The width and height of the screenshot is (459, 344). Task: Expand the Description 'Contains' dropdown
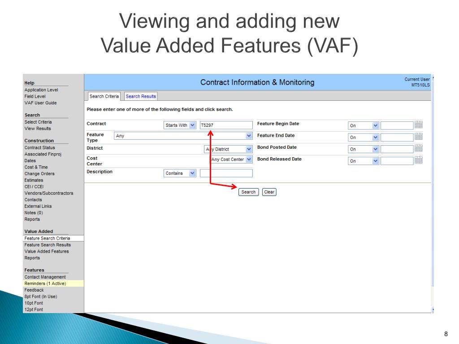point(180,173)
